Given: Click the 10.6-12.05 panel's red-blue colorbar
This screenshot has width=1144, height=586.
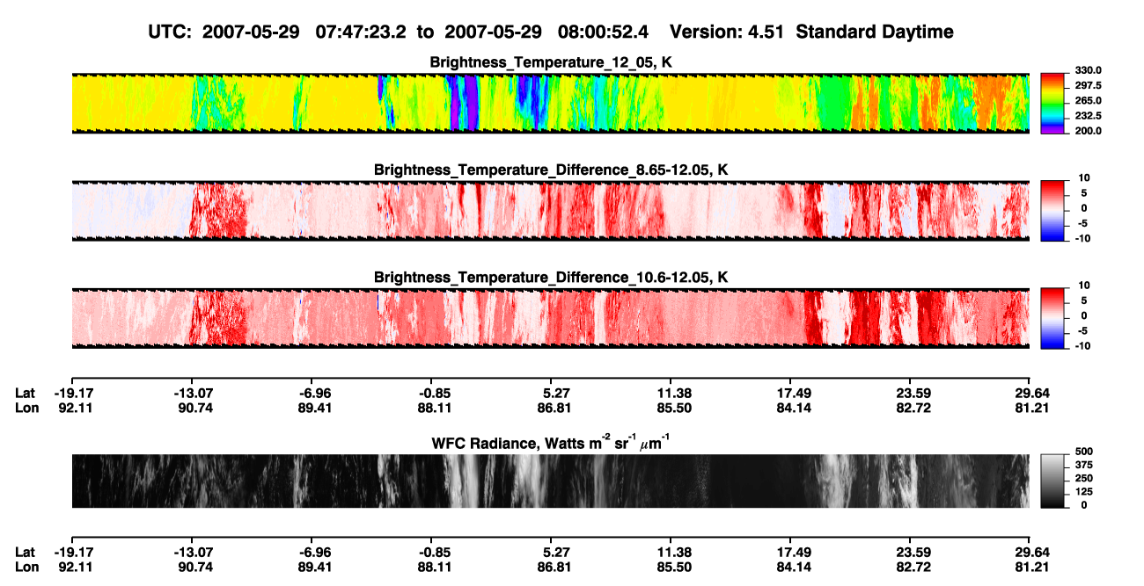Looking at the screenshot, I should point(1052,316).
